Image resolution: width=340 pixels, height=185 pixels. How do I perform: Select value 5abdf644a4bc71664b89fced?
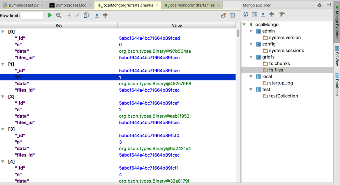pyautogui.click(x=149, y=38)
